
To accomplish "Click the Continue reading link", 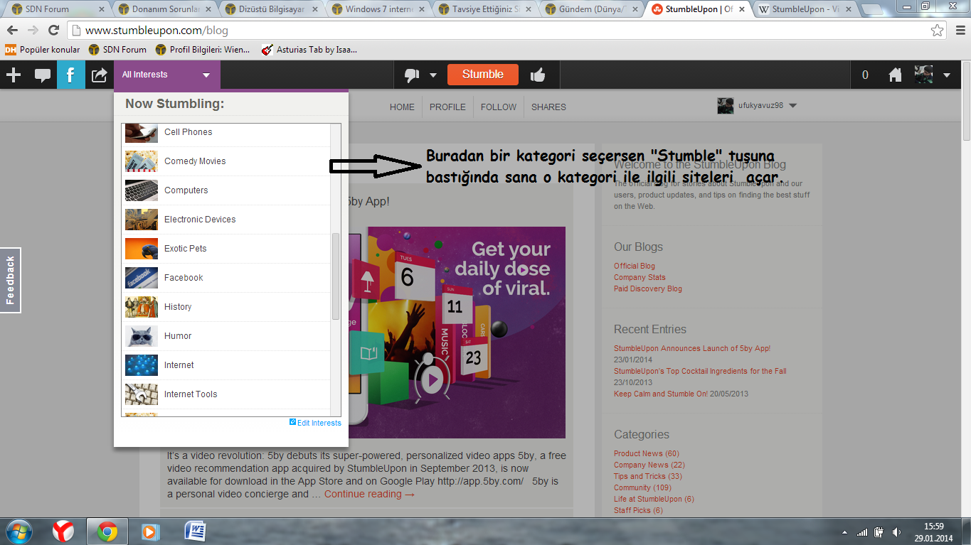I will coord(370,494).
